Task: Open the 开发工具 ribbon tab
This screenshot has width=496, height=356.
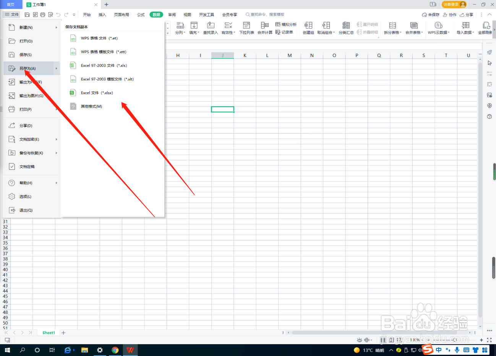Action: coord(206,15)
